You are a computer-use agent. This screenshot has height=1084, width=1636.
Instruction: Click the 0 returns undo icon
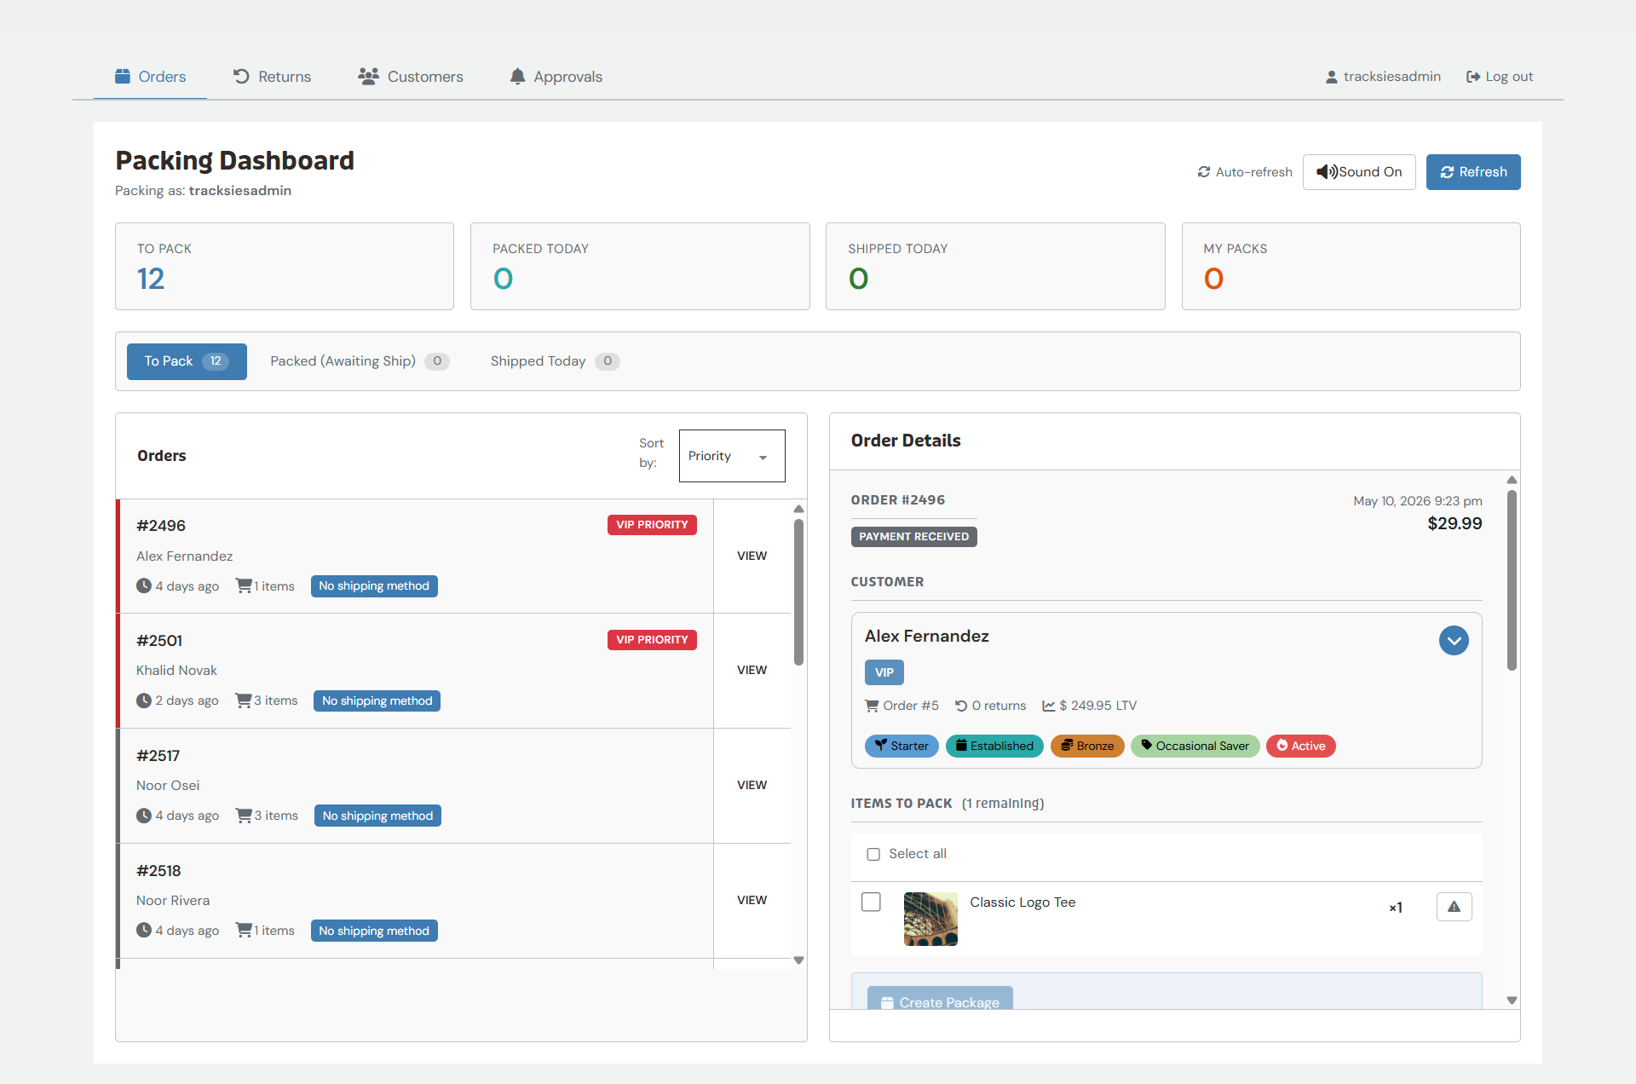tap(961, 706)
